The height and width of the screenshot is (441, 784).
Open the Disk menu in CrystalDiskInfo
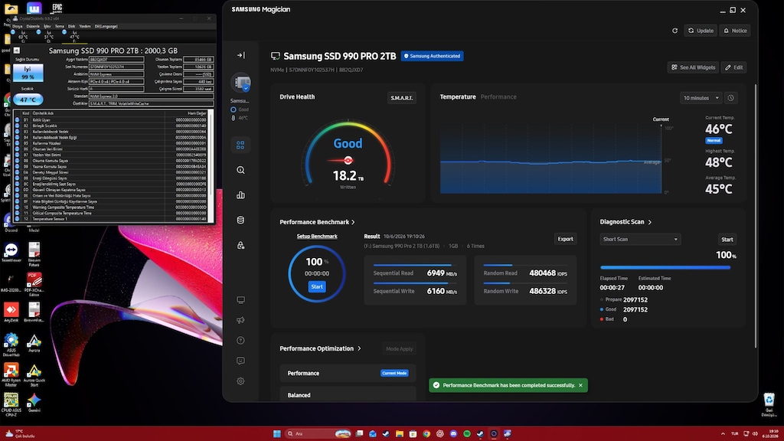pyautogui.click(x=71, y=26)
